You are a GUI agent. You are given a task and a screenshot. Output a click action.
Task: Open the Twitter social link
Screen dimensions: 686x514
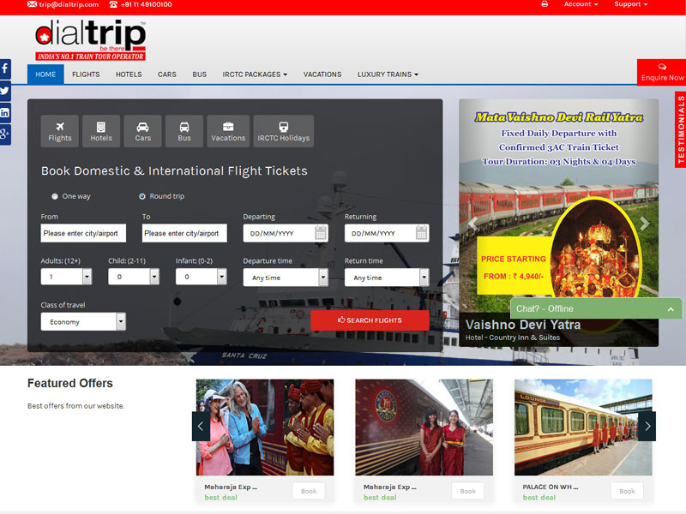coord(5,91)
